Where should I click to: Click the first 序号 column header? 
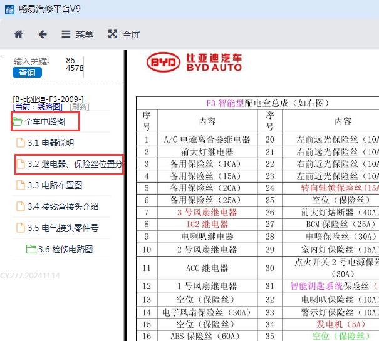(147, 121)
